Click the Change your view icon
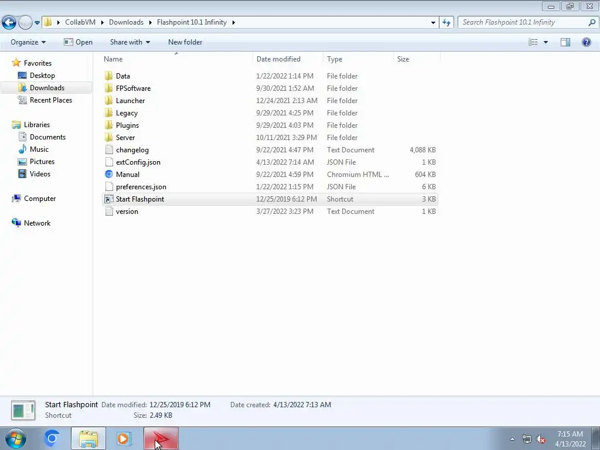Screen dimensions: 600x450 click(533, 42)
